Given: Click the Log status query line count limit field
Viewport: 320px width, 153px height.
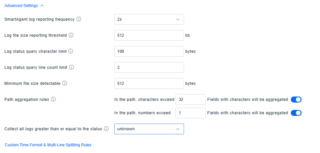Looking at the screenshot, I should [x=149, y=67].
